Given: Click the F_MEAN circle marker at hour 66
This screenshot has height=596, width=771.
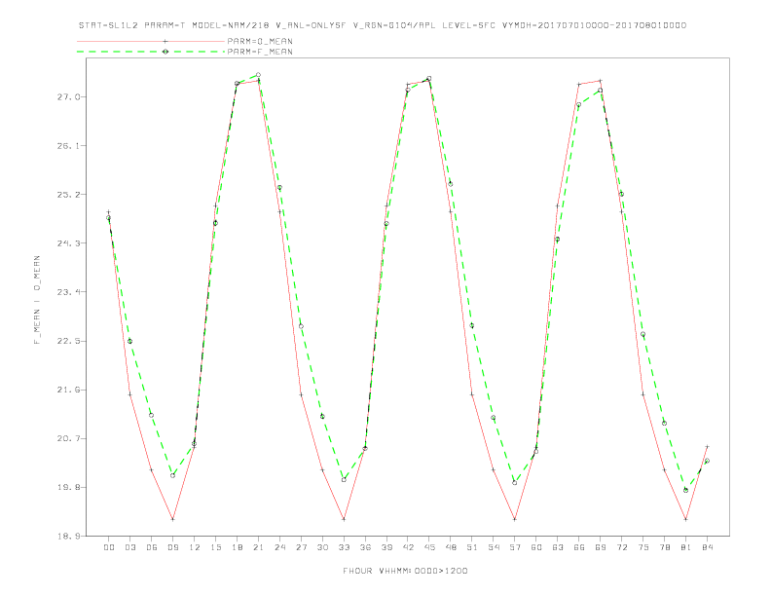Looking at the screenshot, I should (579, 104).
